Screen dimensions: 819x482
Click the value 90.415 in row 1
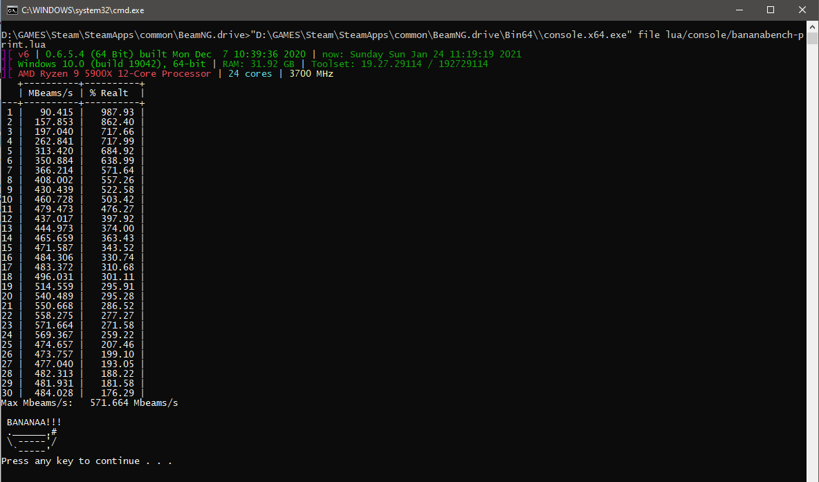coord(57,112)
